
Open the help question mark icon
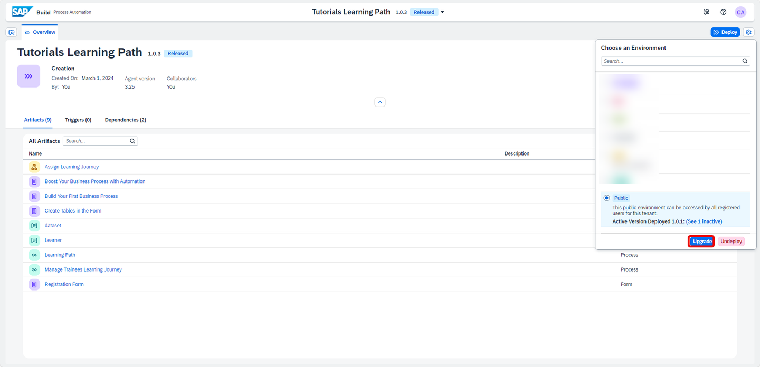click(724, 12)
